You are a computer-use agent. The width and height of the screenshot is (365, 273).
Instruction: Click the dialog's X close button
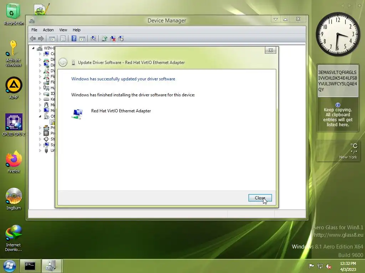pyautogui.click(x=271, y=50)
